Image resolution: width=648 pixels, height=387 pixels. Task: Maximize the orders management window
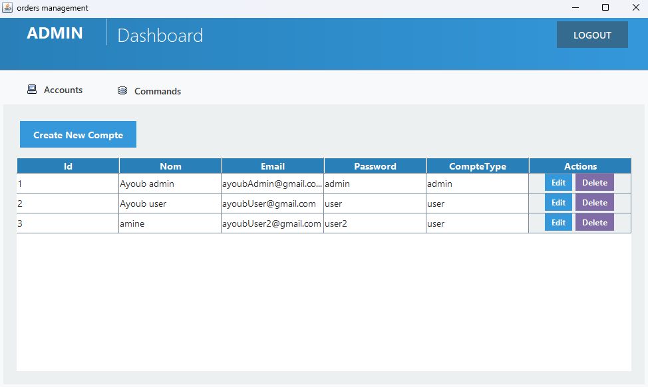pos(605,7)
